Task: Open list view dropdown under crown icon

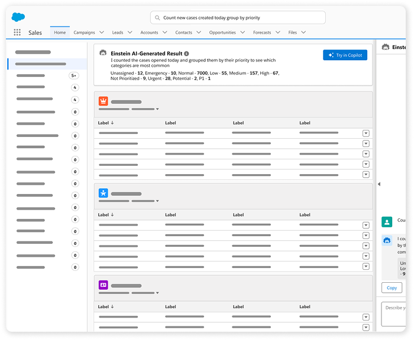Action: (x=157, y=109)
